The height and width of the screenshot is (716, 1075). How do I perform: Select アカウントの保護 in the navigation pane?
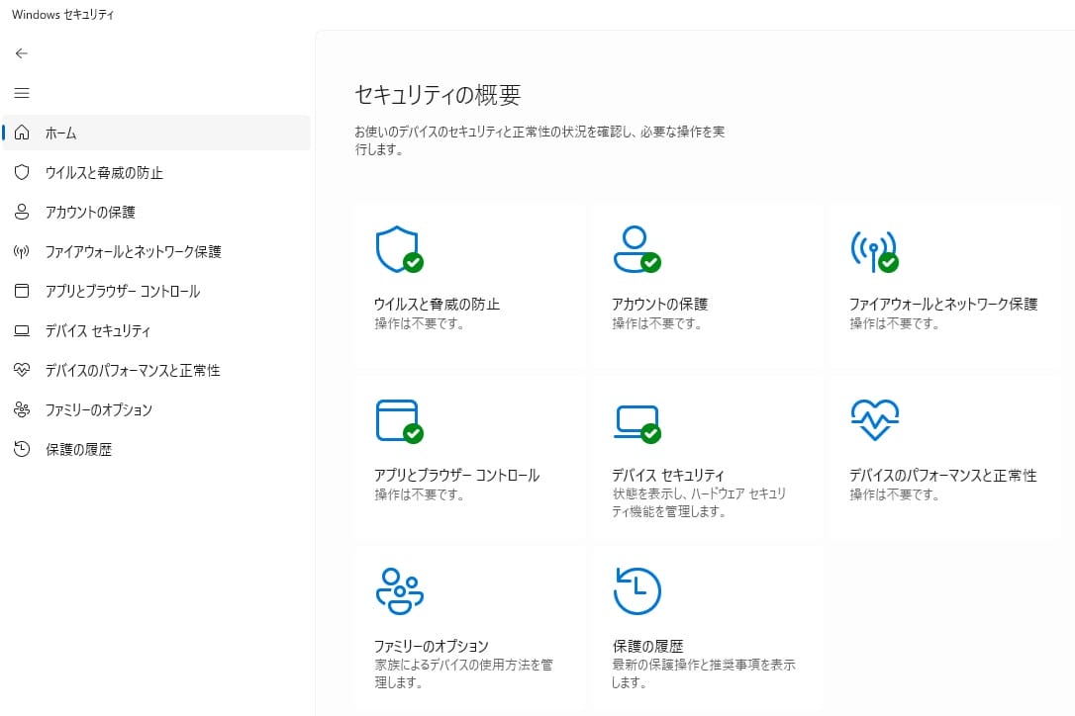pos(156,212)
